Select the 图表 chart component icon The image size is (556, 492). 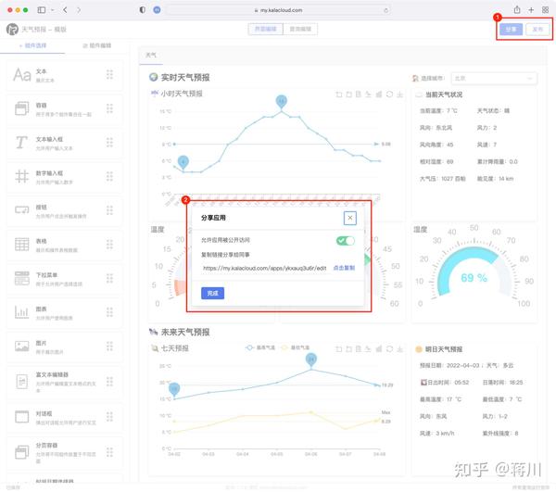click(x=22, y=312)
